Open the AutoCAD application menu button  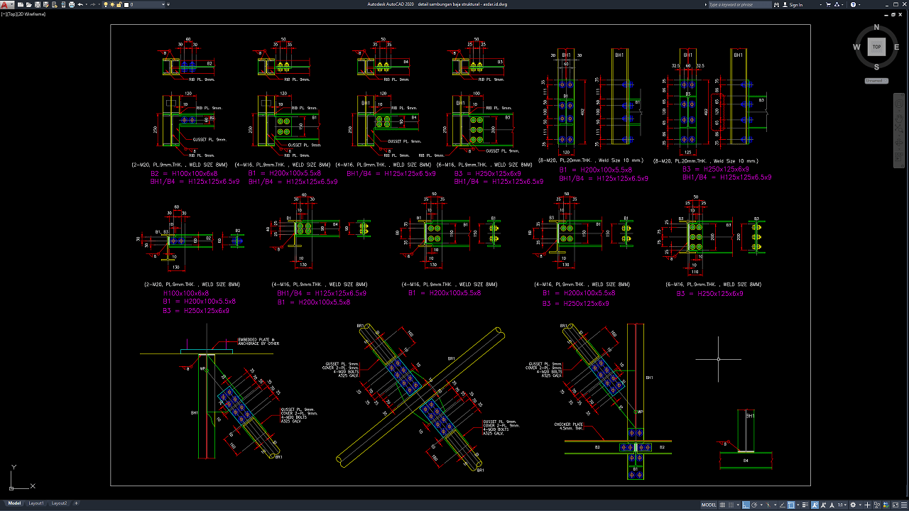[x=6, y=4]
